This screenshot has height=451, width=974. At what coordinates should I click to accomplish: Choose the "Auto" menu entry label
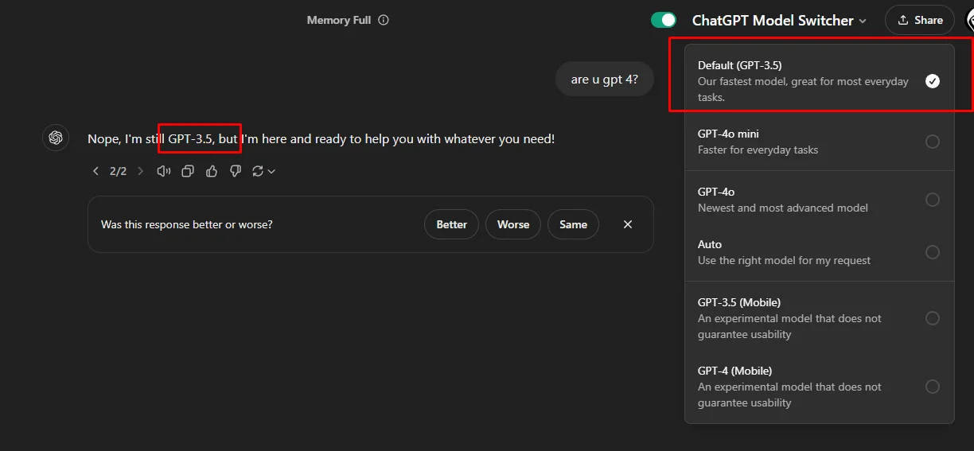(710, 244)
